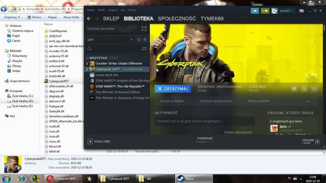Click the ready-to-play filter icon
The image size is (326, 183).
coord(145,40)
